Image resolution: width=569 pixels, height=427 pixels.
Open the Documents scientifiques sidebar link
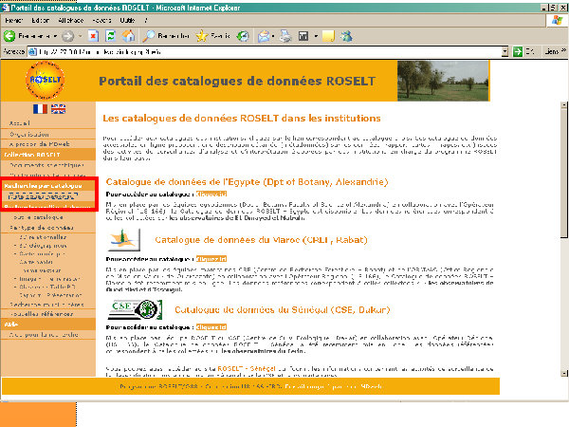pyautogui.click(x=47, y=165)
